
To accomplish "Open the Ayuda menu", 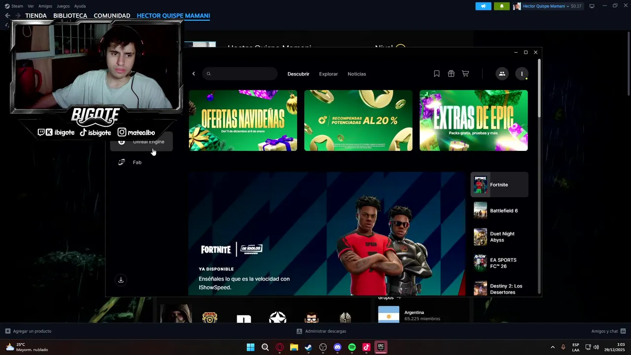I will point(80,6).
